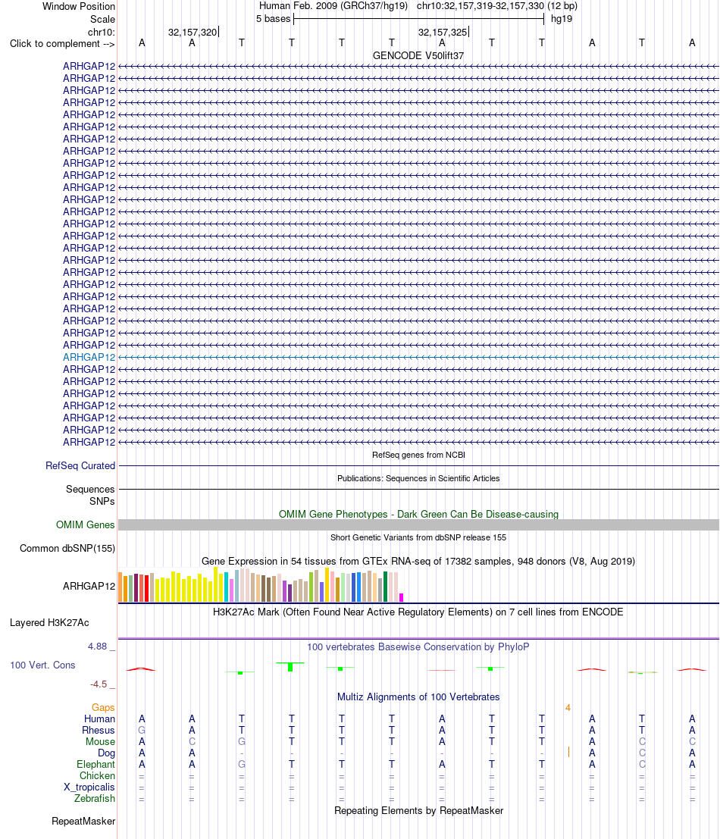The image size is (720, 839).
Task: Click the 'Mouse' alignment row label
Action: [x=101, y=742]
